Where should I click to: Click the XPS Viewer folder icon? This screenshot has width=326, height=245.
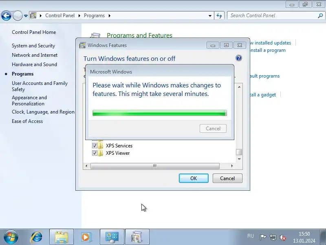[x=101, y=153]
